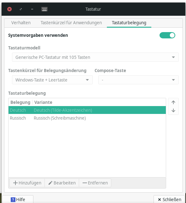Toggle the Systemvorgaben verwenden switch
The image size is (186, 203).
167,35
